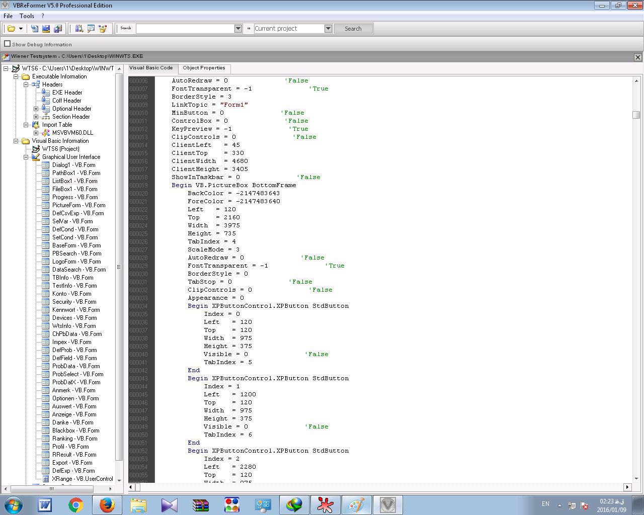Open the Current project scope dropdown
This screenshot has height=515, width=644.
click(328, 29)
